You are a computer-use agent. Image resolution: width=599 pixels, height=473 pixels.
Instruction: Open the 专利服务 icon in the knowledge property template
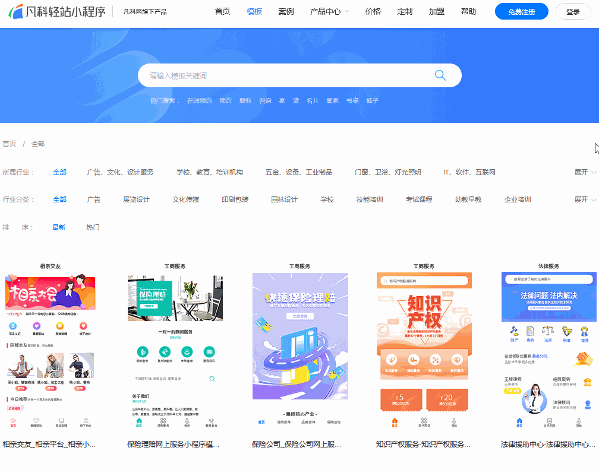click(x=392, y=359)
